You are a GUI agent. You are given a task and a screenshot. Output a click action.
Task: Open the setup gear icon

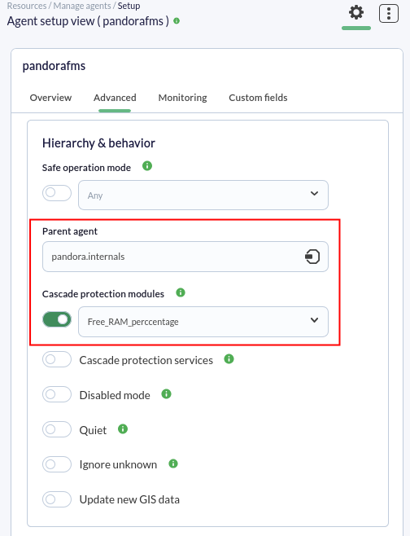356,13
